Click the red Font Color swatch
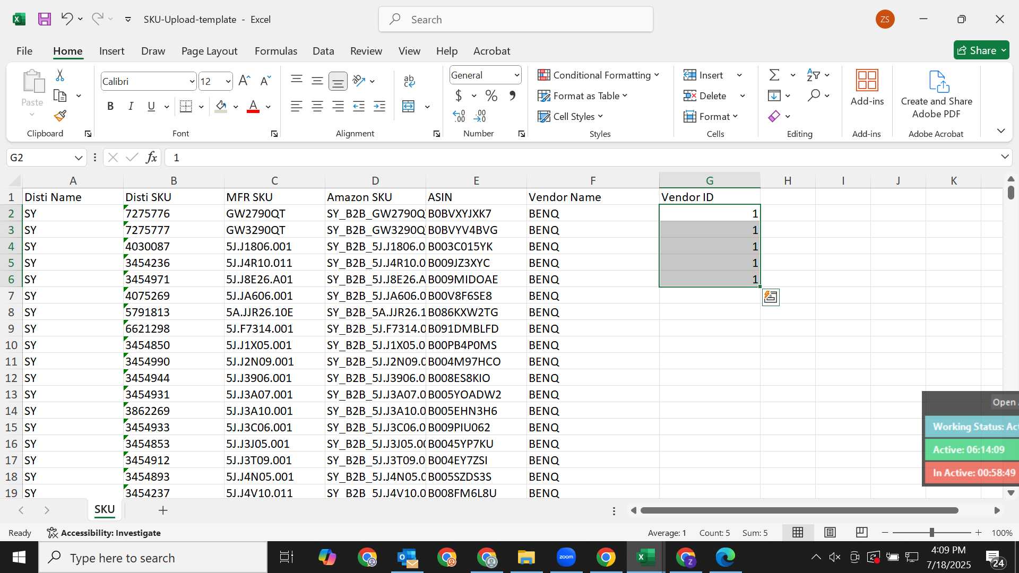 [x=253, y=107]
